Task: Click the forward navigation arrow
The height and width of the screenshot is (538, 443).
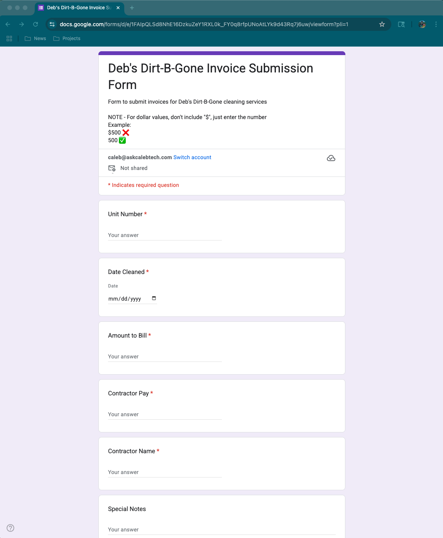Action: (22, 24)
